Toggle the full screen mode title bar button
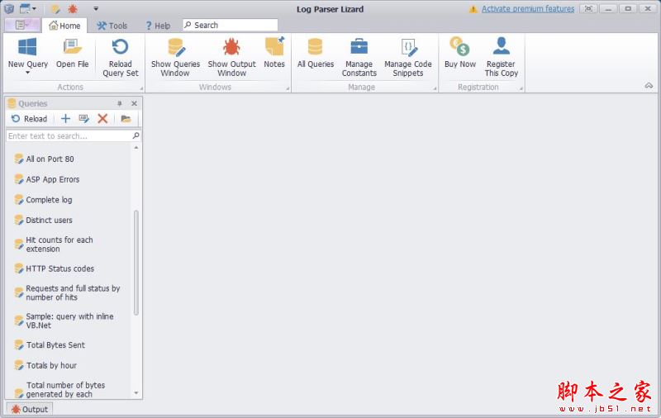The image size is (661, 418). [x=588, y=8]
